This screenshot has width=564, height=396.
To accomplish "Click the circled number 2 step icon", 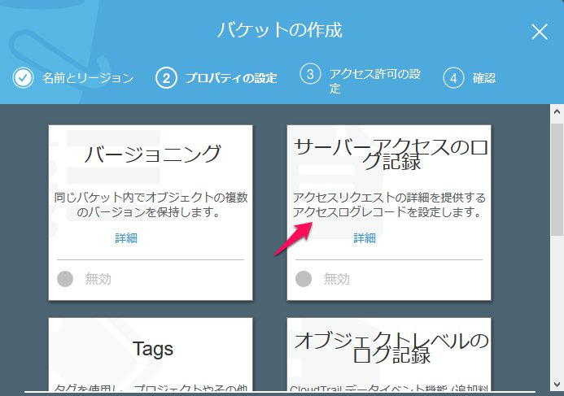I will coord(166,78).
